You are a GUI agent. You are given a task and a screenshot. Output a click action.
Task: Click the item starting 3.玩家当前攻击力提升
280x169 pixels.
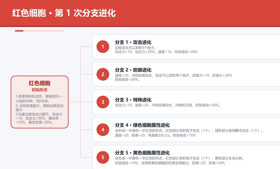(39, 118)
